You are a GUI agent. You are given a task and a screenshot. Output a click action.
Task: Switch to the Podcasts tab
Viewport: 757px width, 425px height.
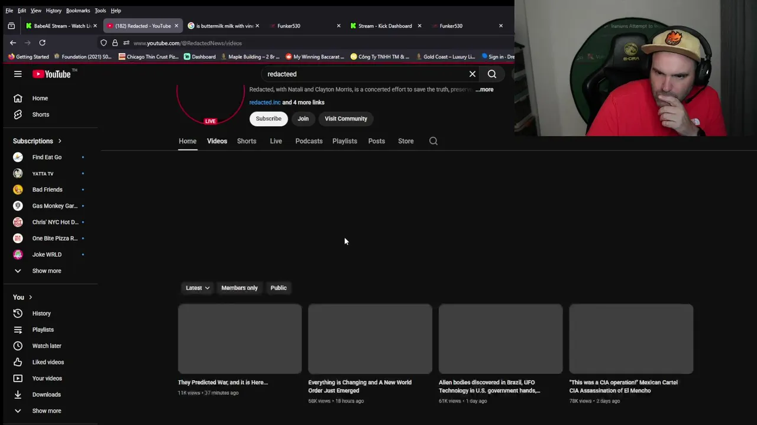click(x=309, y=141)
